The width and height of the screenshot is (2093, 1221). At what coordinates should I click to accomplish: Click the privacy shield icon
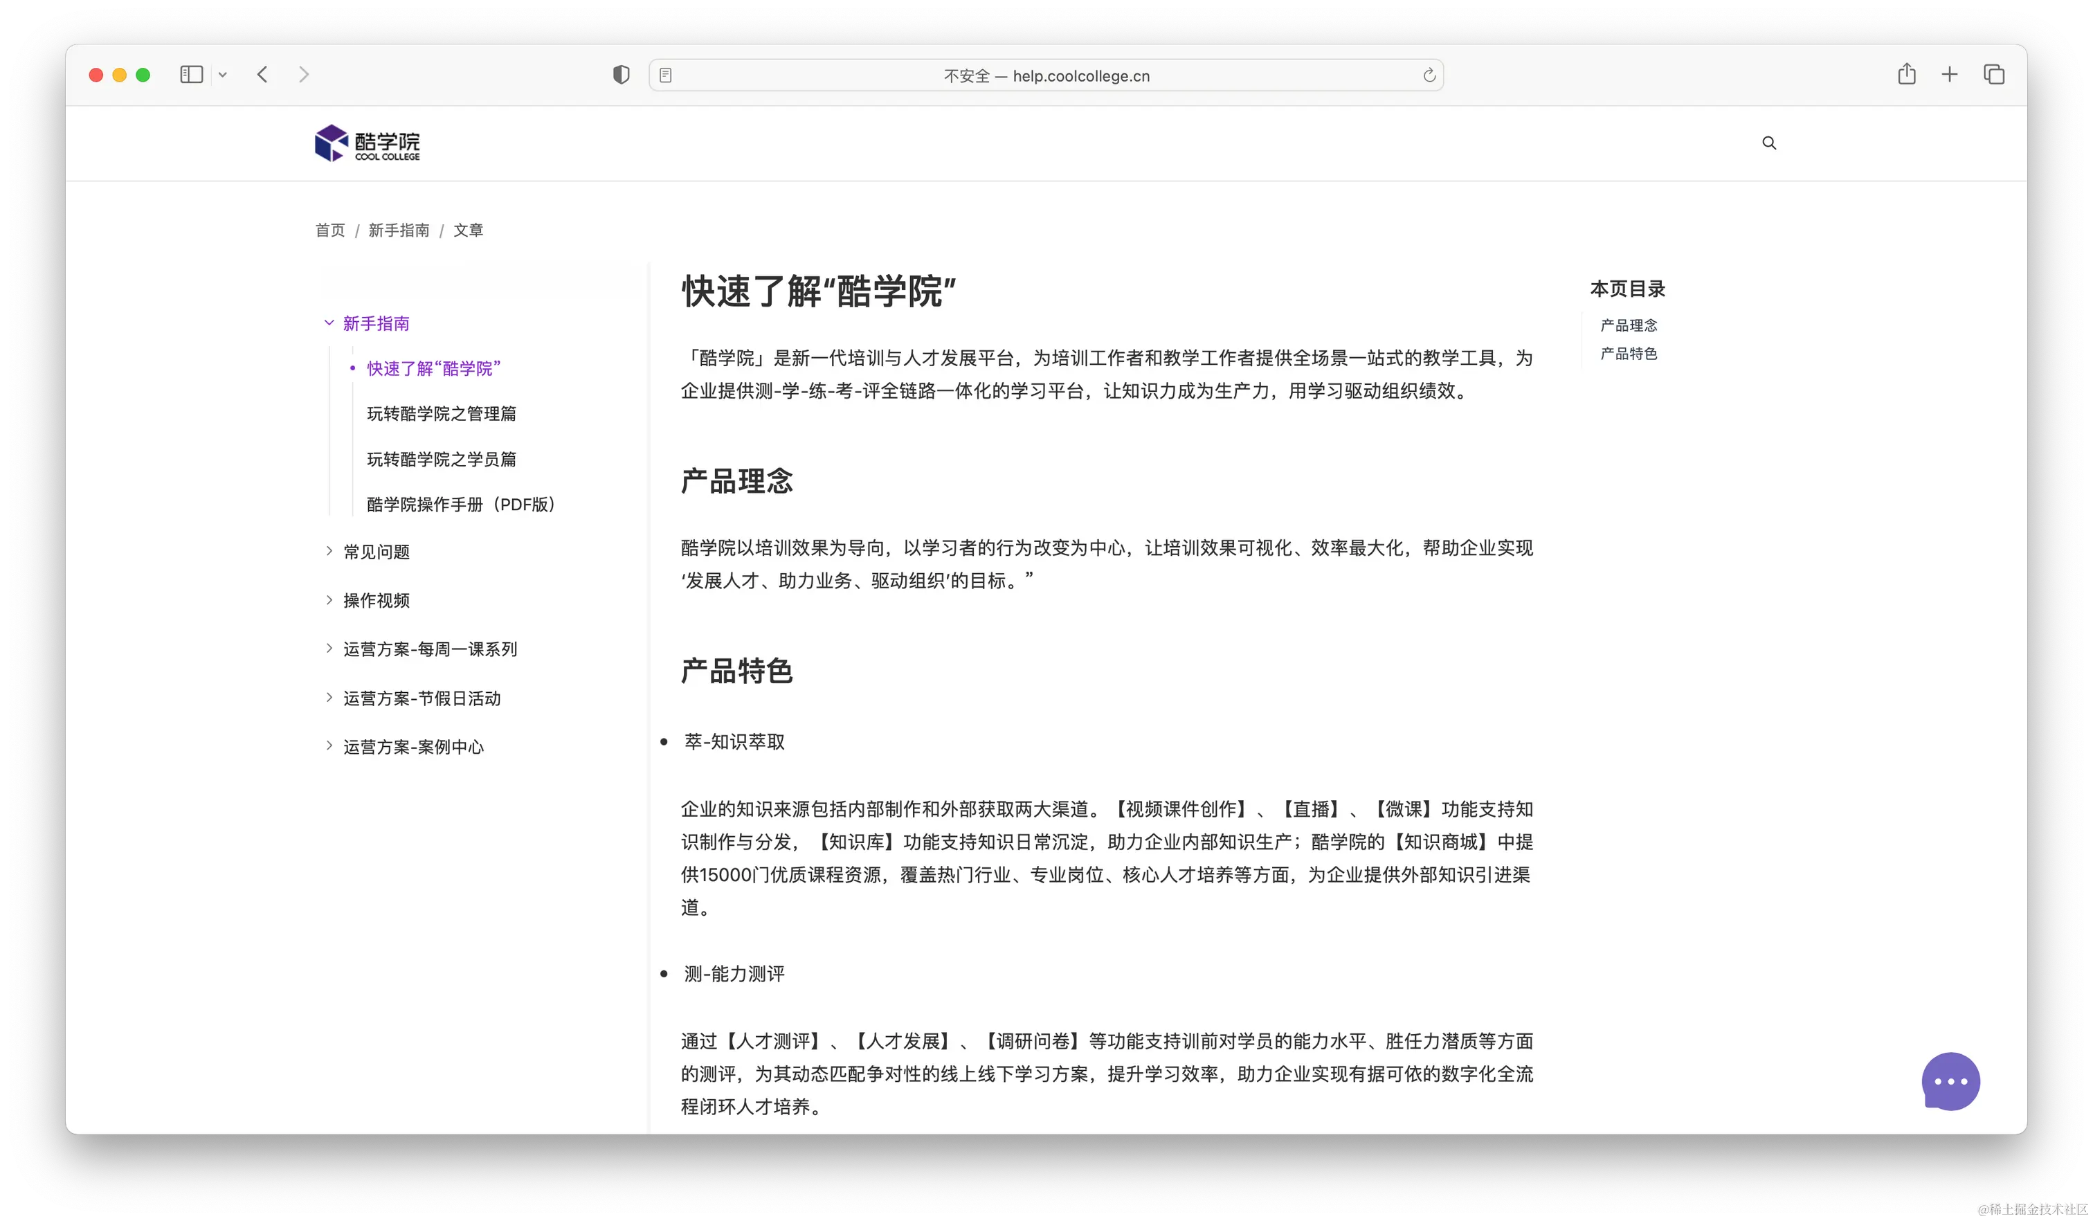coord(620,75)
